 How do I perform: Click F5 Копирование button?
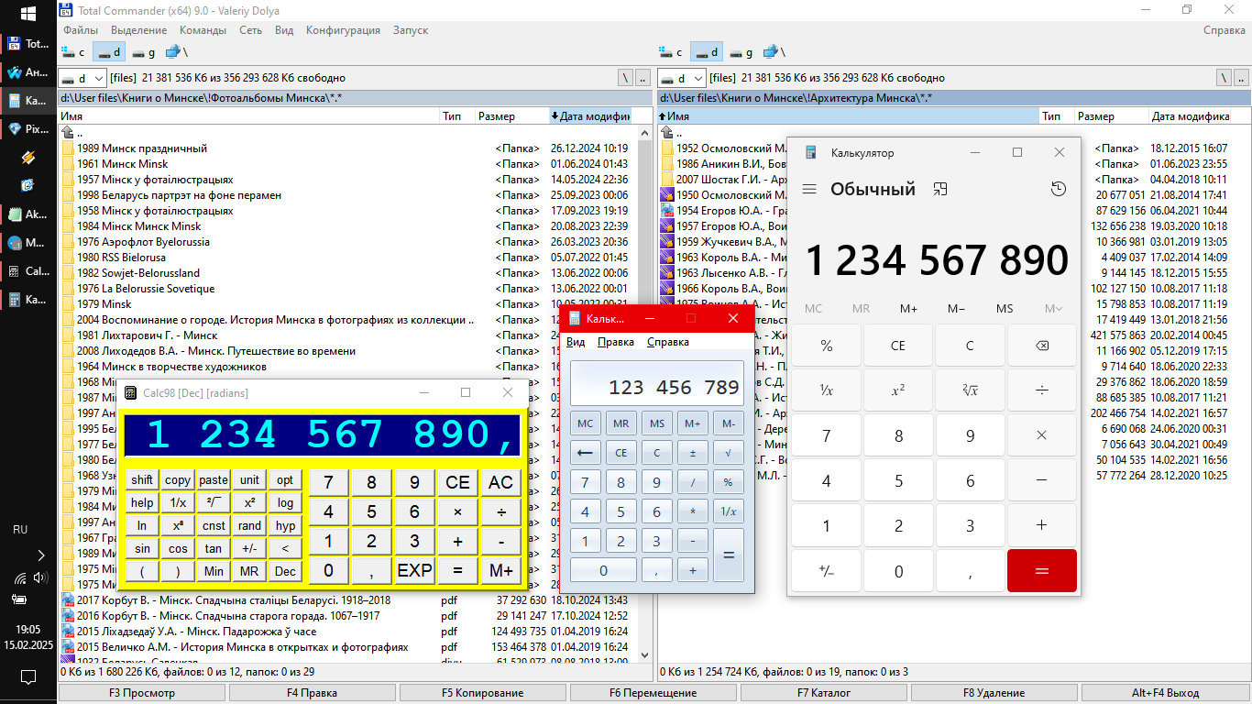(482, 693)
